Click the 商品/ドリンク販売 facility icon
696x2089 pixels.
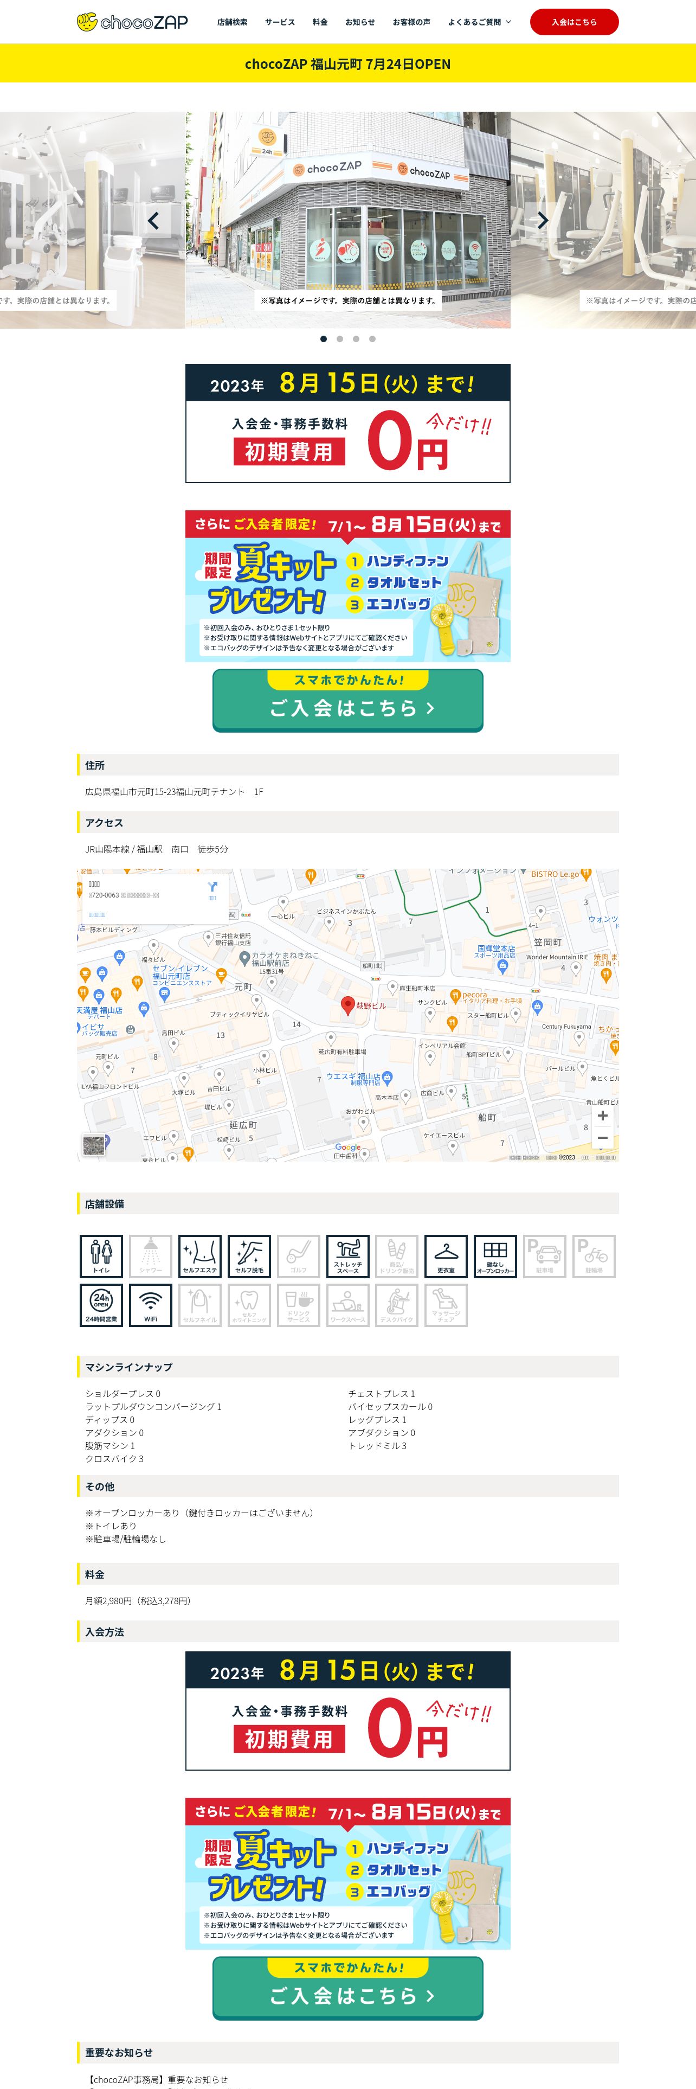397,1256
